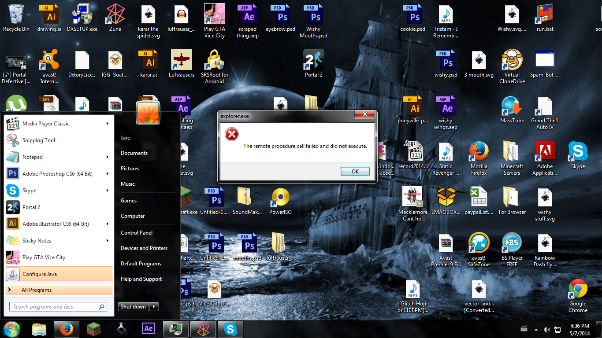The height and width of the screenshot is (338, 602).
Task: Click the volume speaker tray icon
Action: (546, 329)
